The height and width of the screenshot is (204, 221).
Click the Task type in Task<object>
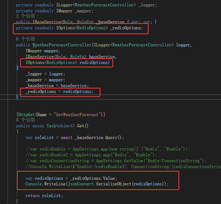(x=51, y=126)
